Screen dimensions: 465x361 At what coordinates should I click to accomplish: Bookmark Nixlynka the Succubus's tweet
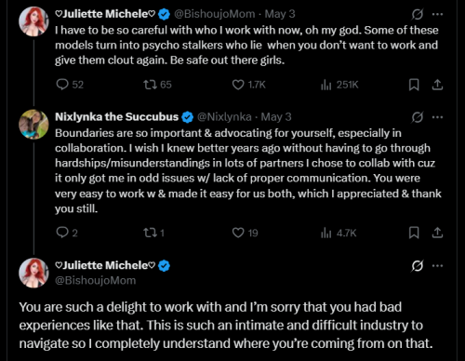pyautogui.click(x=414, y=233)
